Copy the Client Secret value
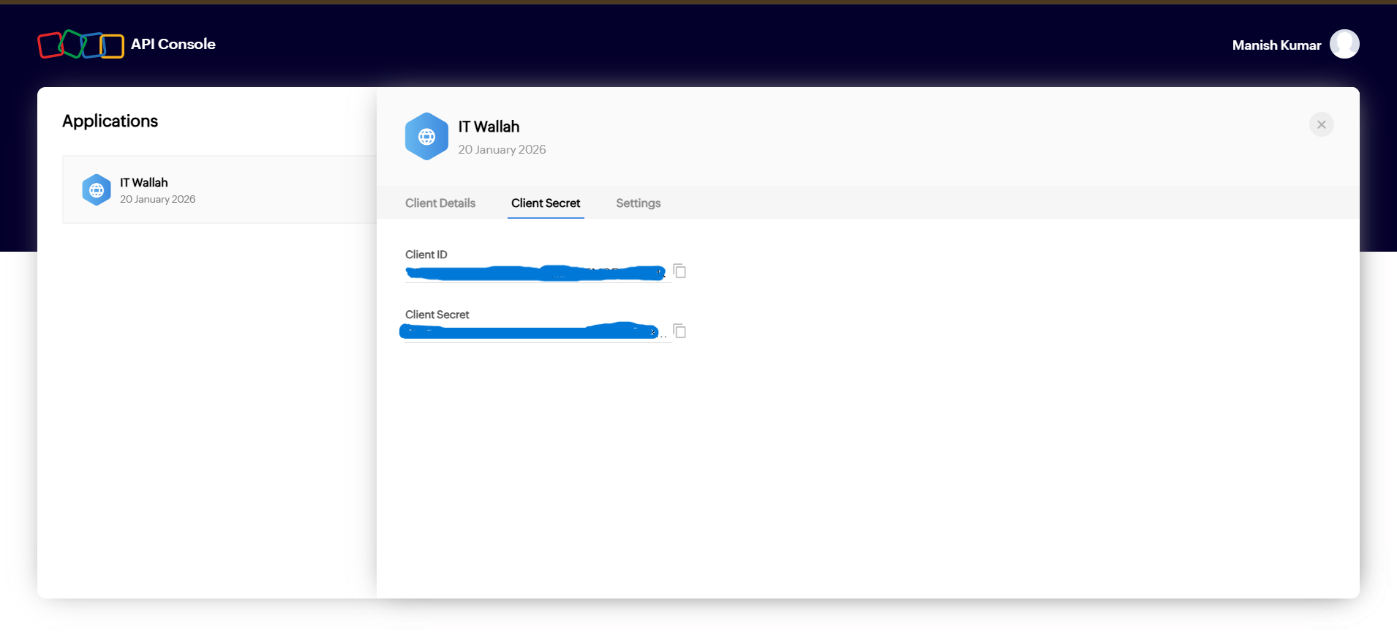The height and width of the screenshot is (638, 1397). point(679,331)
